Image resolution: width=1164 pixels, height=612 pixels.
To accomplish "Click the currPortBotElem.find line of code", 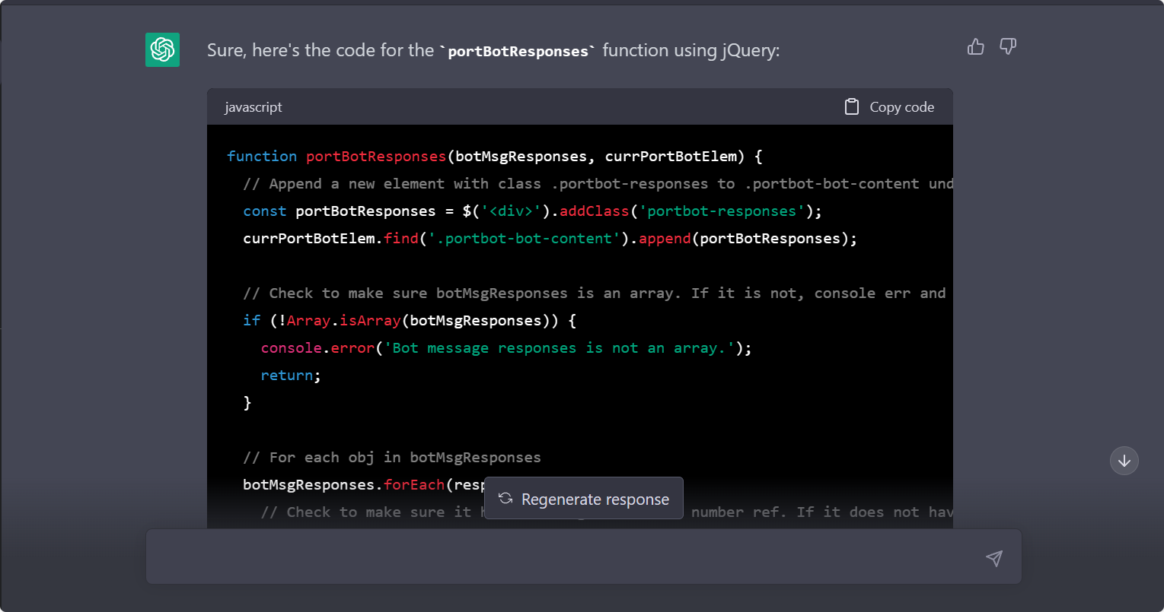I will 550,238.
